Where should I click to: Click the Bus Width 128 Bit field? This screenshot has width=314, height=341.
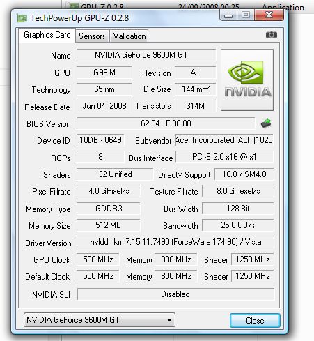(x=238, y=209)
